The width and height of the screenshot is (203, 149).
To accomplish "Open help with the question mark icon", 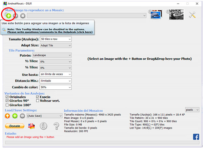I will coord(56,126).
